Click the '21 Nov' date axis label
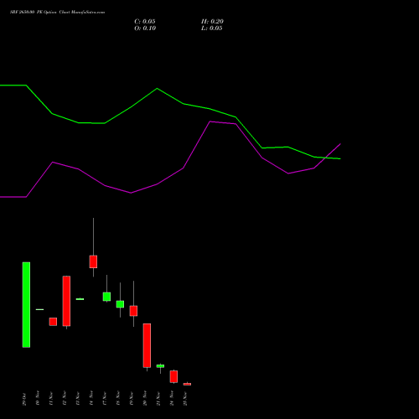Screen dimensions: 419x419 (158, 398)
